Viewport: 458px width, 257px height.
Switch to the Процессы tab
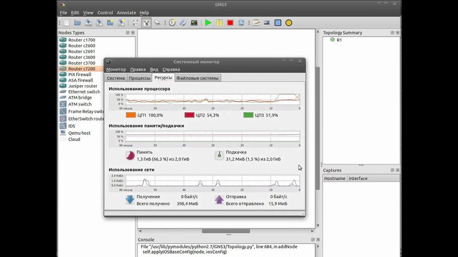140,78
